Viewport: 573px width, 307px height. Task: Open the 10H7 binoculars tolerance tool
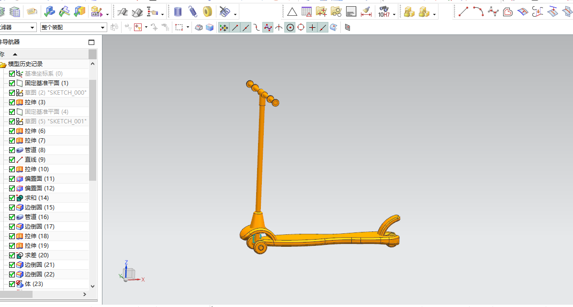[x=384, y=12]
